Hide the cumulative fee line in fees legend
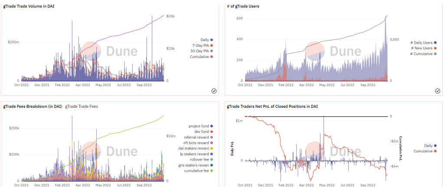 pos(199,171)
